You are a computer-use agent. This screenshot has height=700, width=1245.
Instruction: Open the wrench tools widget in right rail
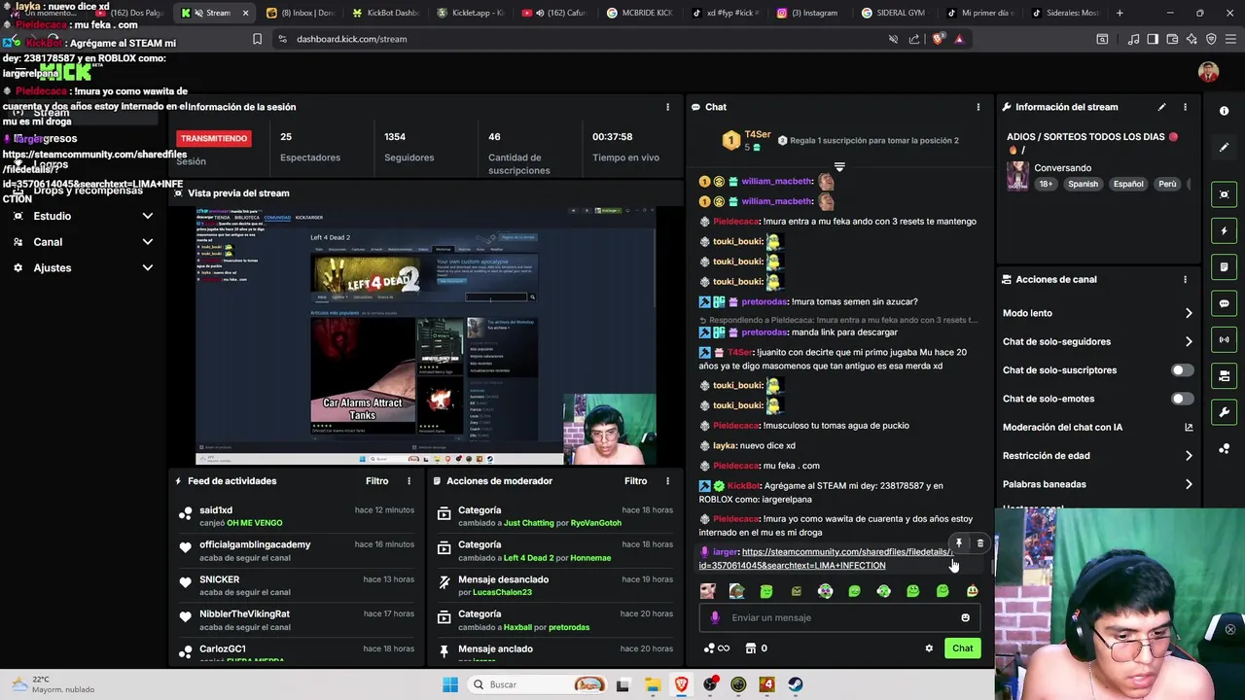(x=1224, y=412)
